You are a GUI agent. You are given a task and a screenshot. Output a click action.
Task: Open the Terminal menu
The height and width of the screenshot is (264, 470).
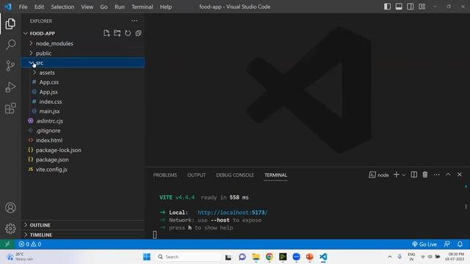point(142,7)
